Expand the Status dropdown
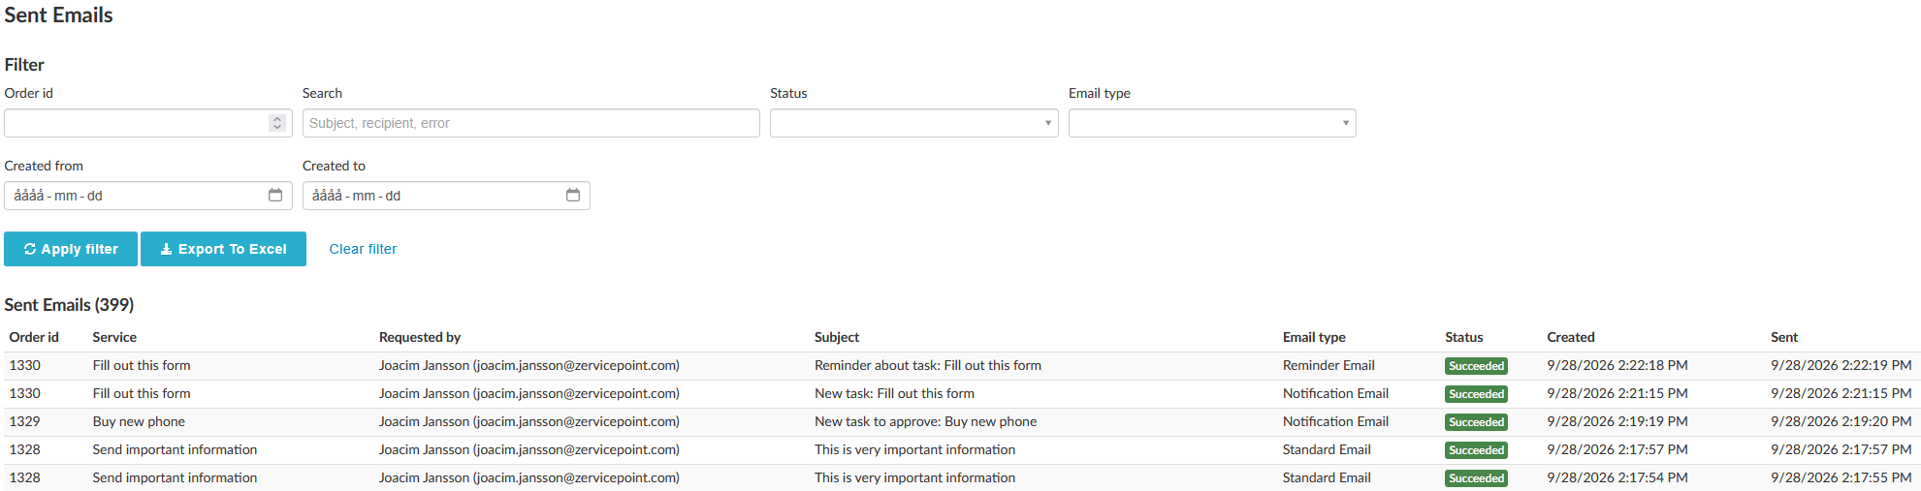Viewport: 1921px width, 491px height. pos(914,123)
